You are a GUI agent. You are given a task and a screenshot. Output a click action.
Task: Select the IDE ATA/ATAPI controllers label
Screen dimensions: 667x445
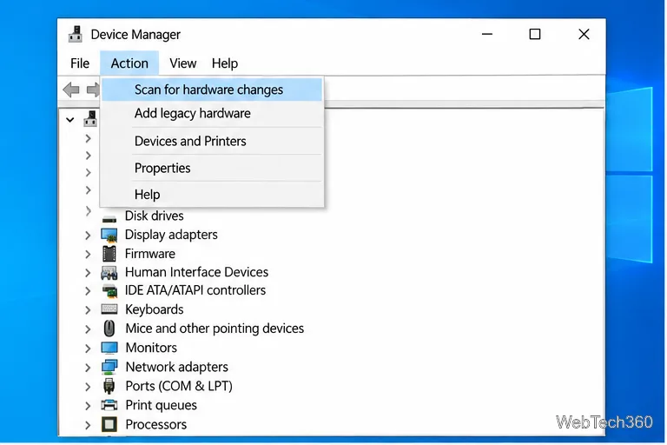(x=195, y=290)
